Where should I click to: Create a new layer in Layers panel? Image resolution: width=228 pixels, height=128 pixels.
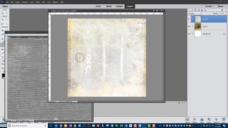(x=189, y=10)
